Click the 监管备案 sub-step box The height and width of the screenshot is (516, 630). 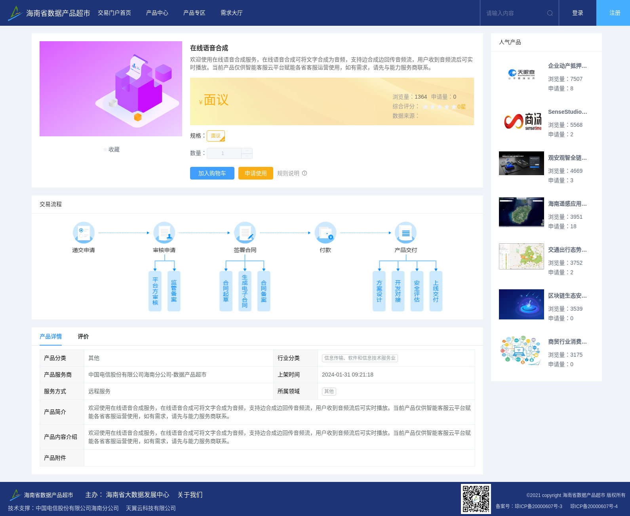click(x=174, y=291)
